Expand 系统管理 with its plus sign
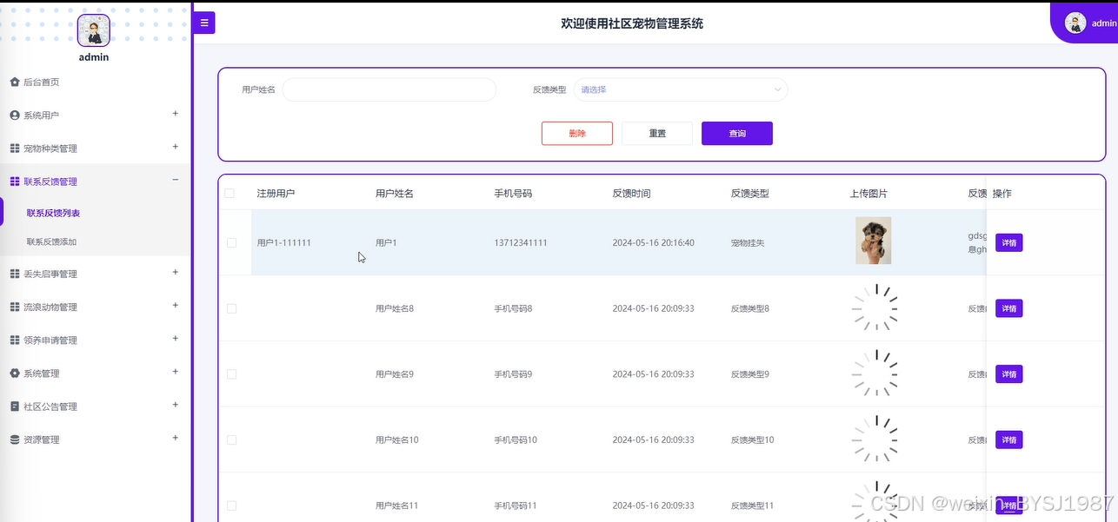Image resolution: width=1118 pixels, height=522 pixels. pyautogui.click(x=175, y=371)
